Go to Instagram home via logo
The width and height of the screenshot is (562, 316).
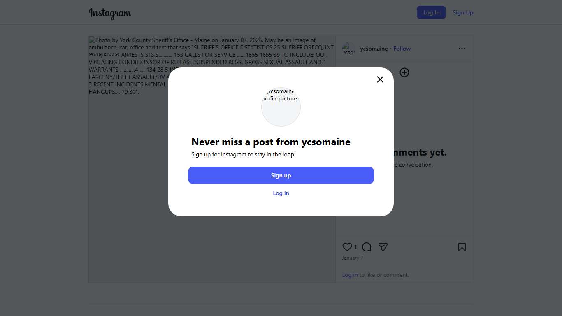point(110,13)
